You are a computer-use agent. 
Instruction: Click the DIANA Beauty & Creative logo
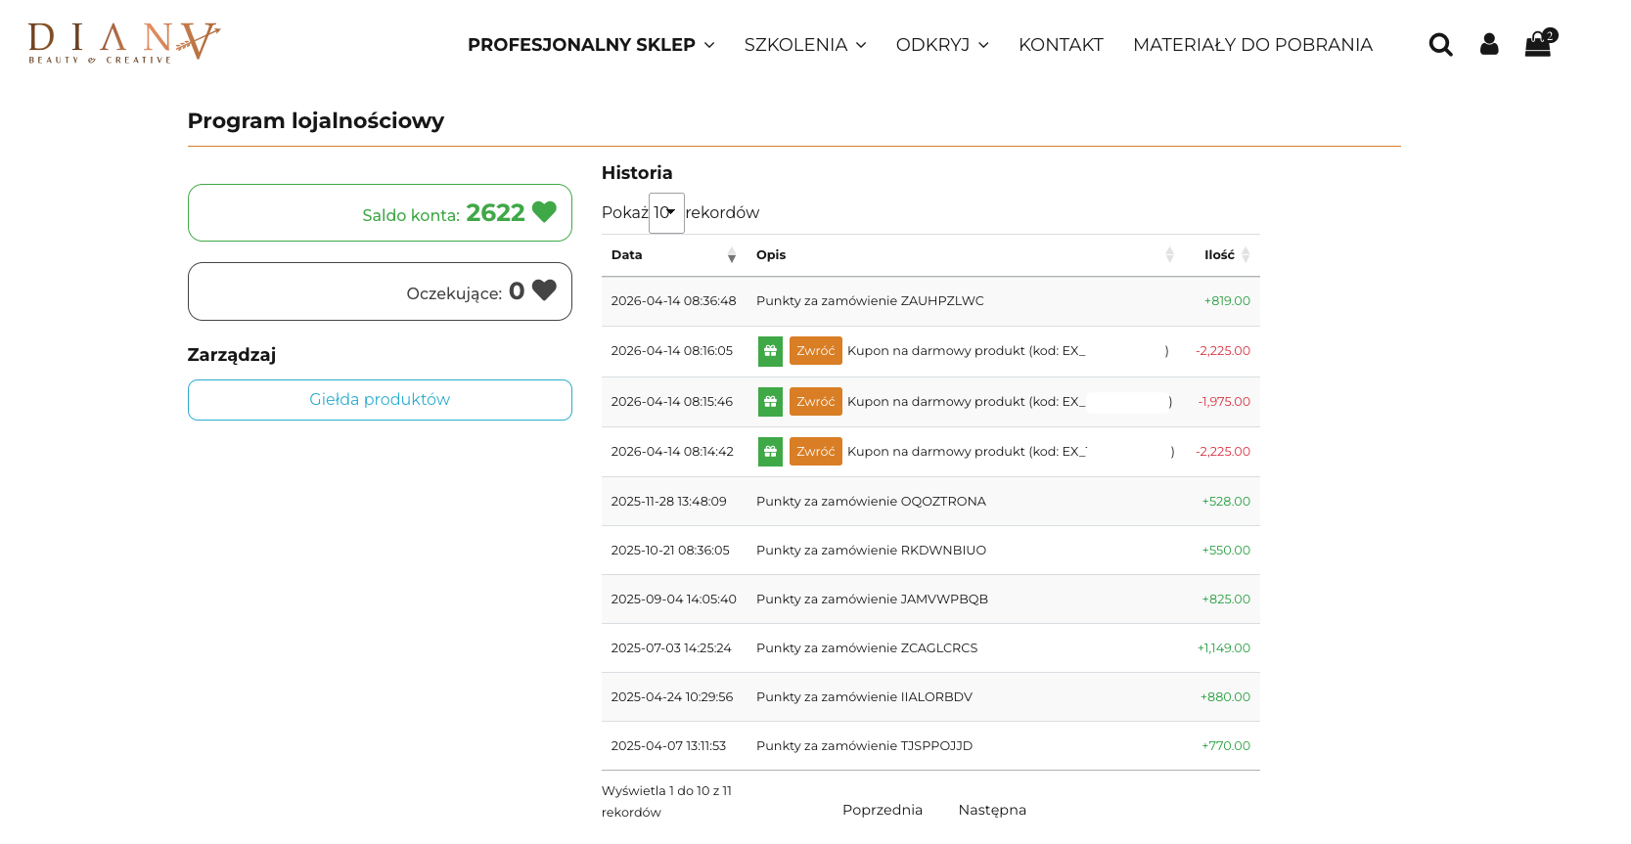point(124,43)
